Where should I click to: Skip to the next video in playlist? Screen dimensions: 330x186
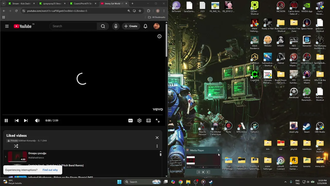coord(26,120)
